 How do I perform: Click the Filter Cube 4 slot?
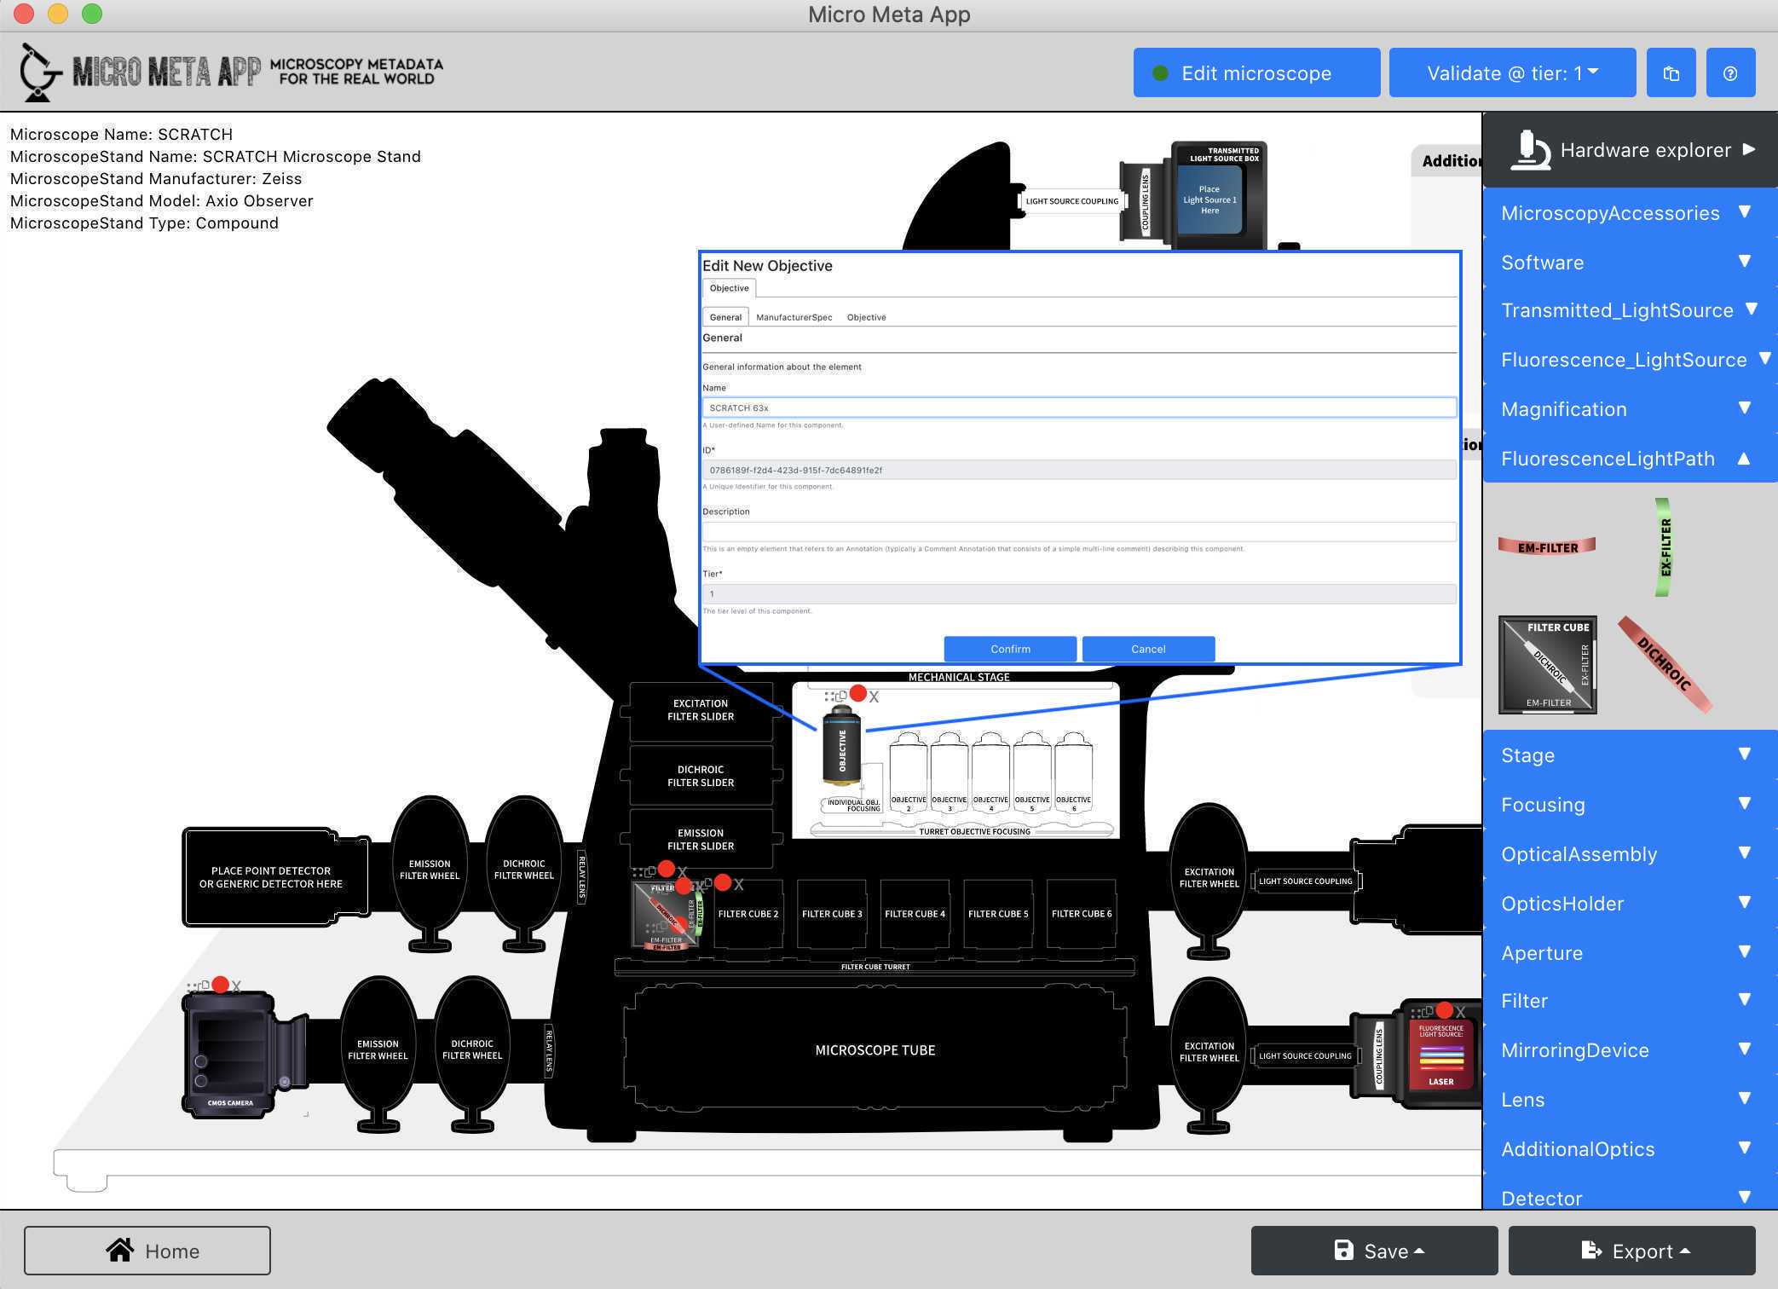pyautogui.click(x=915, y=914)
